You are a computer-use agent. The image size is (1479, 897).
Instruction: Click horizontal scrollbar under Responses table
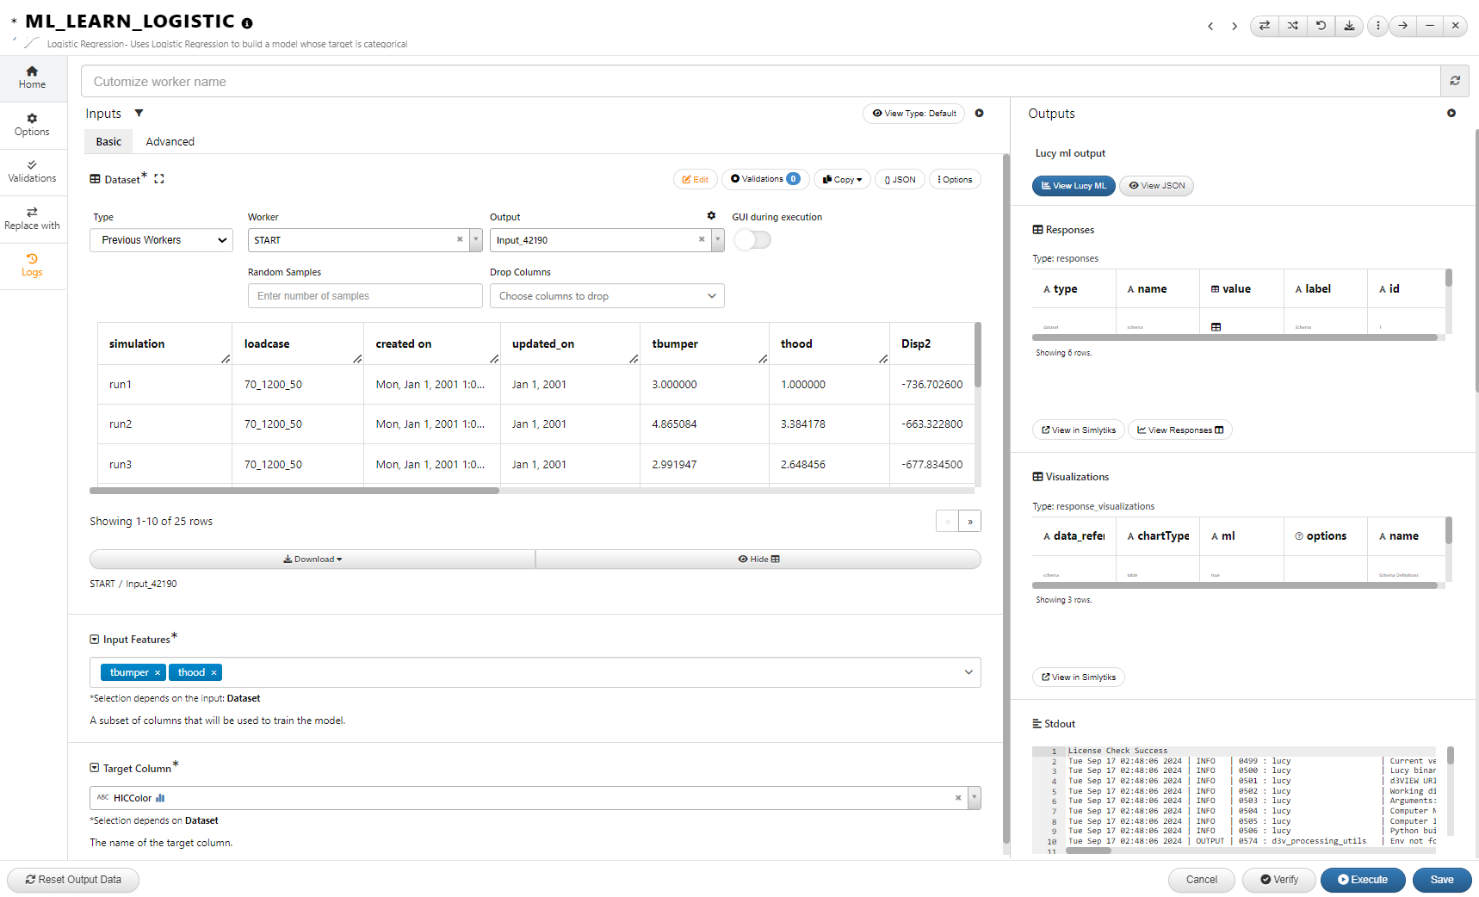1235,337
